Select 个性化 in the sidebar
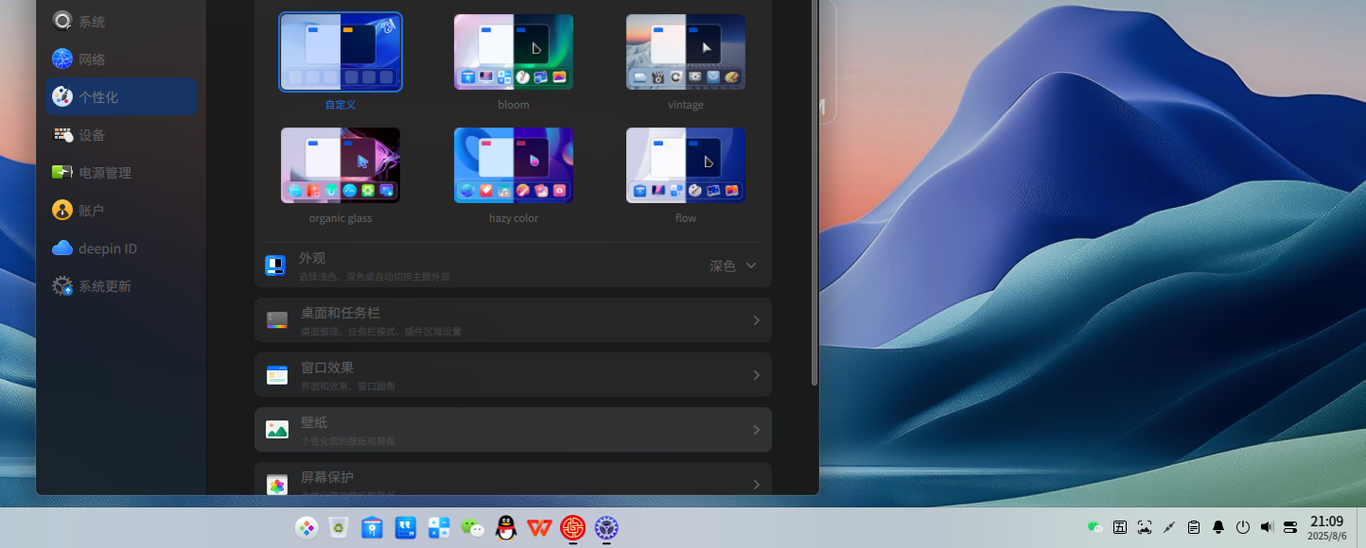 point(121,96)
